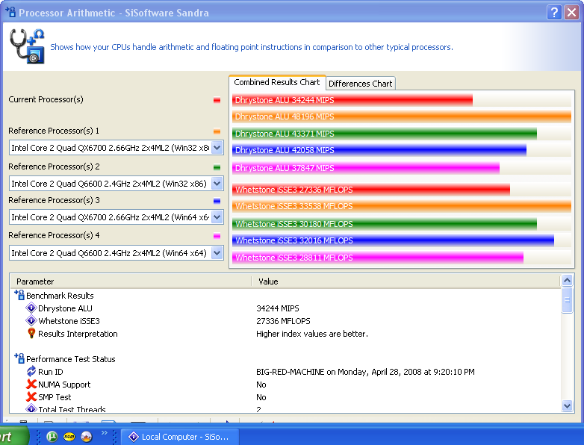584x445 pixels.
Task: Click the NUMA Support 'No' value
Action: click(x=261, y=385)
